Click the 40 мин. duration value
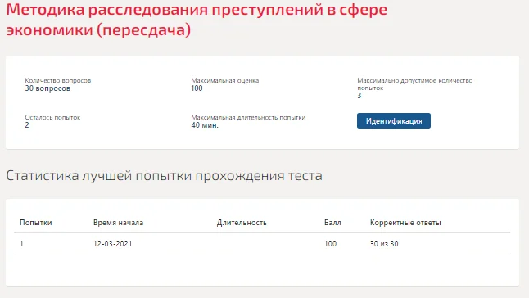Screen dimensions: 529x298 pyautogui.click(x=205, y=125)
